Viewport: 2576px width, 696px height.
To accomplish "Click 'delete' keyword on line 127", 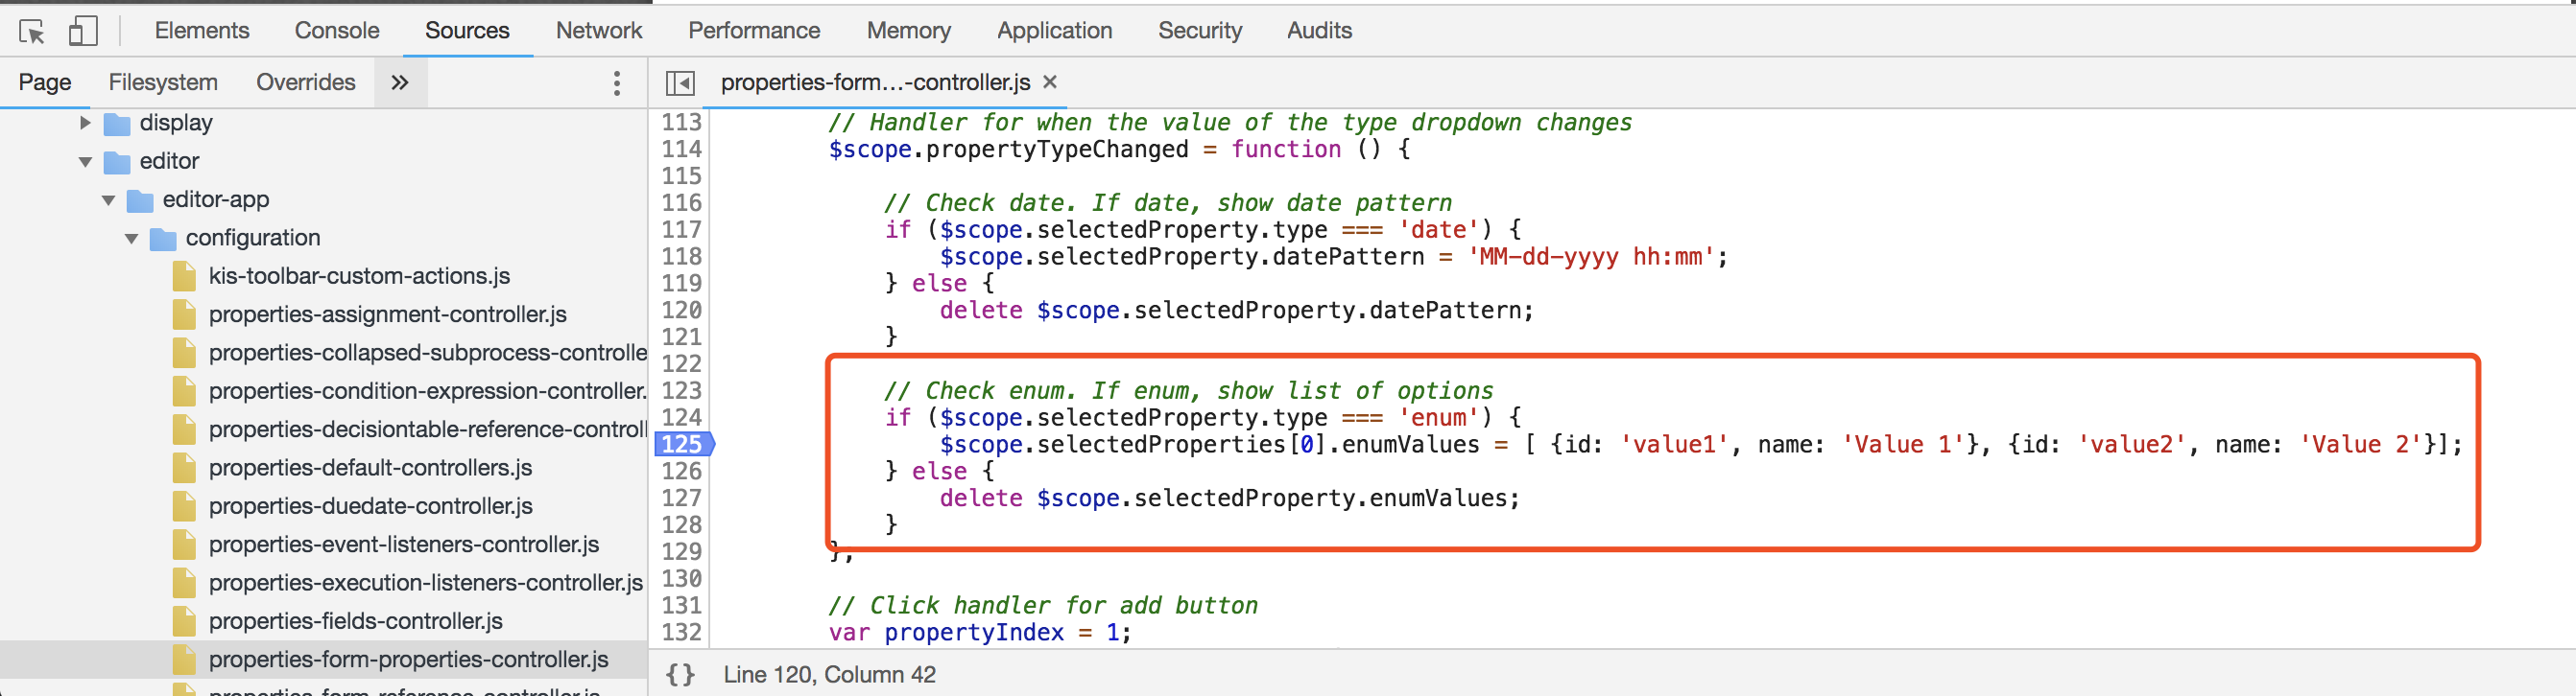I will (x=981, y=499).
